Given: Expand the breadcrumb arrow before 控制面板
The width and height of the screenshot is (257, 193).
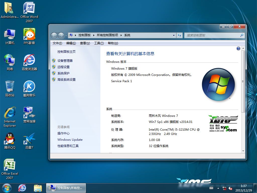Looking at the screenshot, I should [75, 35].
